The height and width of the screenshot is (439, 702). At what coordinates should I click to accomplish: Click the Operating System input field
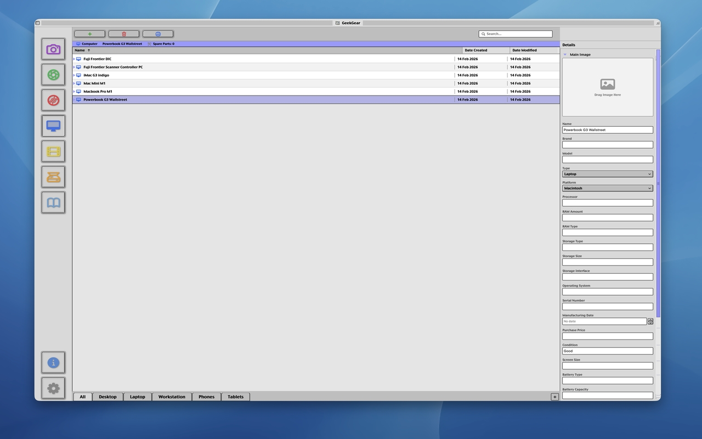click(608, 292)
